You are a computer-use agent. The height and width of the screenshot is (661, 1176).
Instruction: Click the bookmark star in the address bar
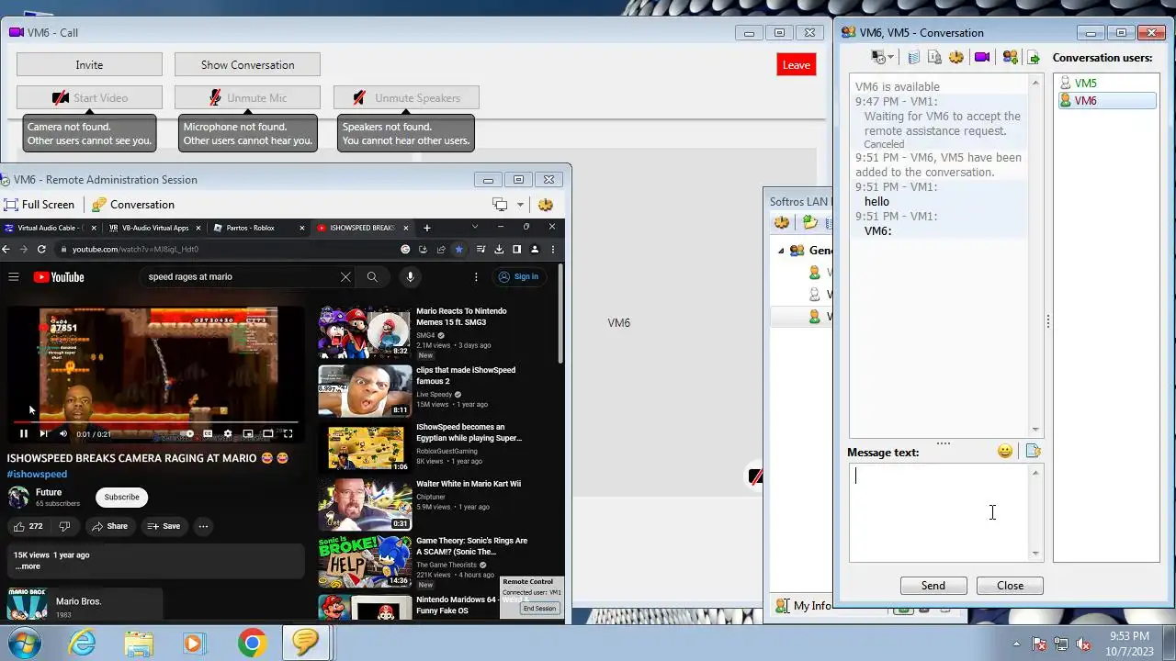[x=458, y=249]
